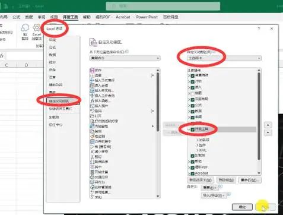Expand the XML group under 开发工具
The height and width of the screenshot is (215, 283).
(197, 150)
